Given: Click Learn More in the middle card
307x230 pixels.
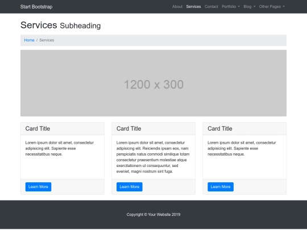Looking at the screenshot, I should (130, 187).
